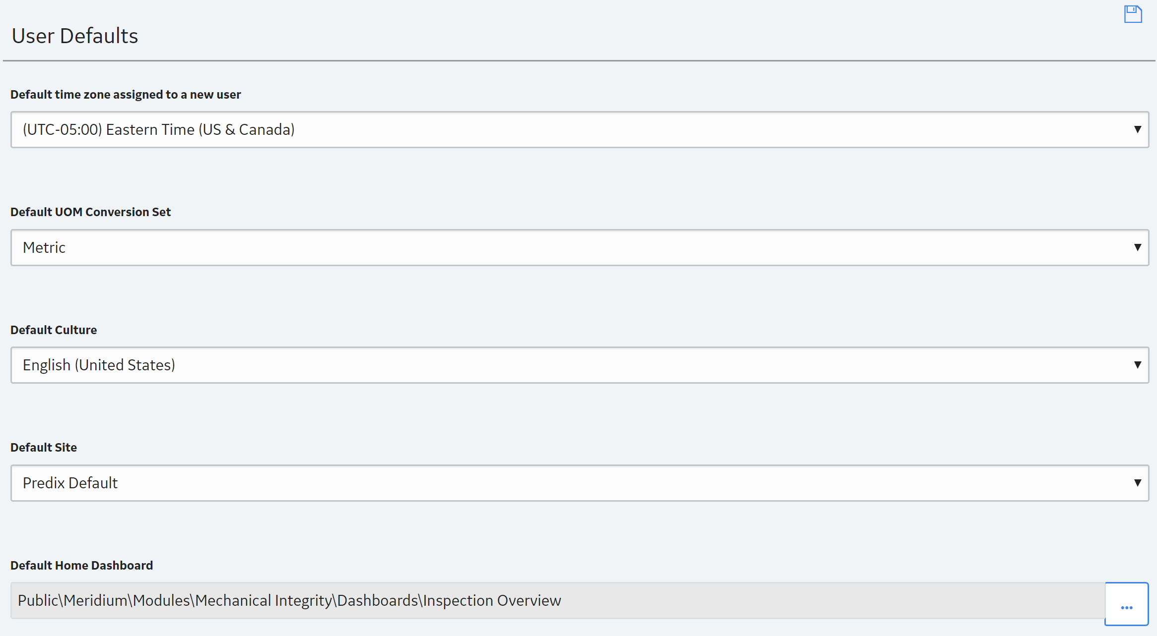Open the browse ellipsis button for Home Dashboard

1126,604
